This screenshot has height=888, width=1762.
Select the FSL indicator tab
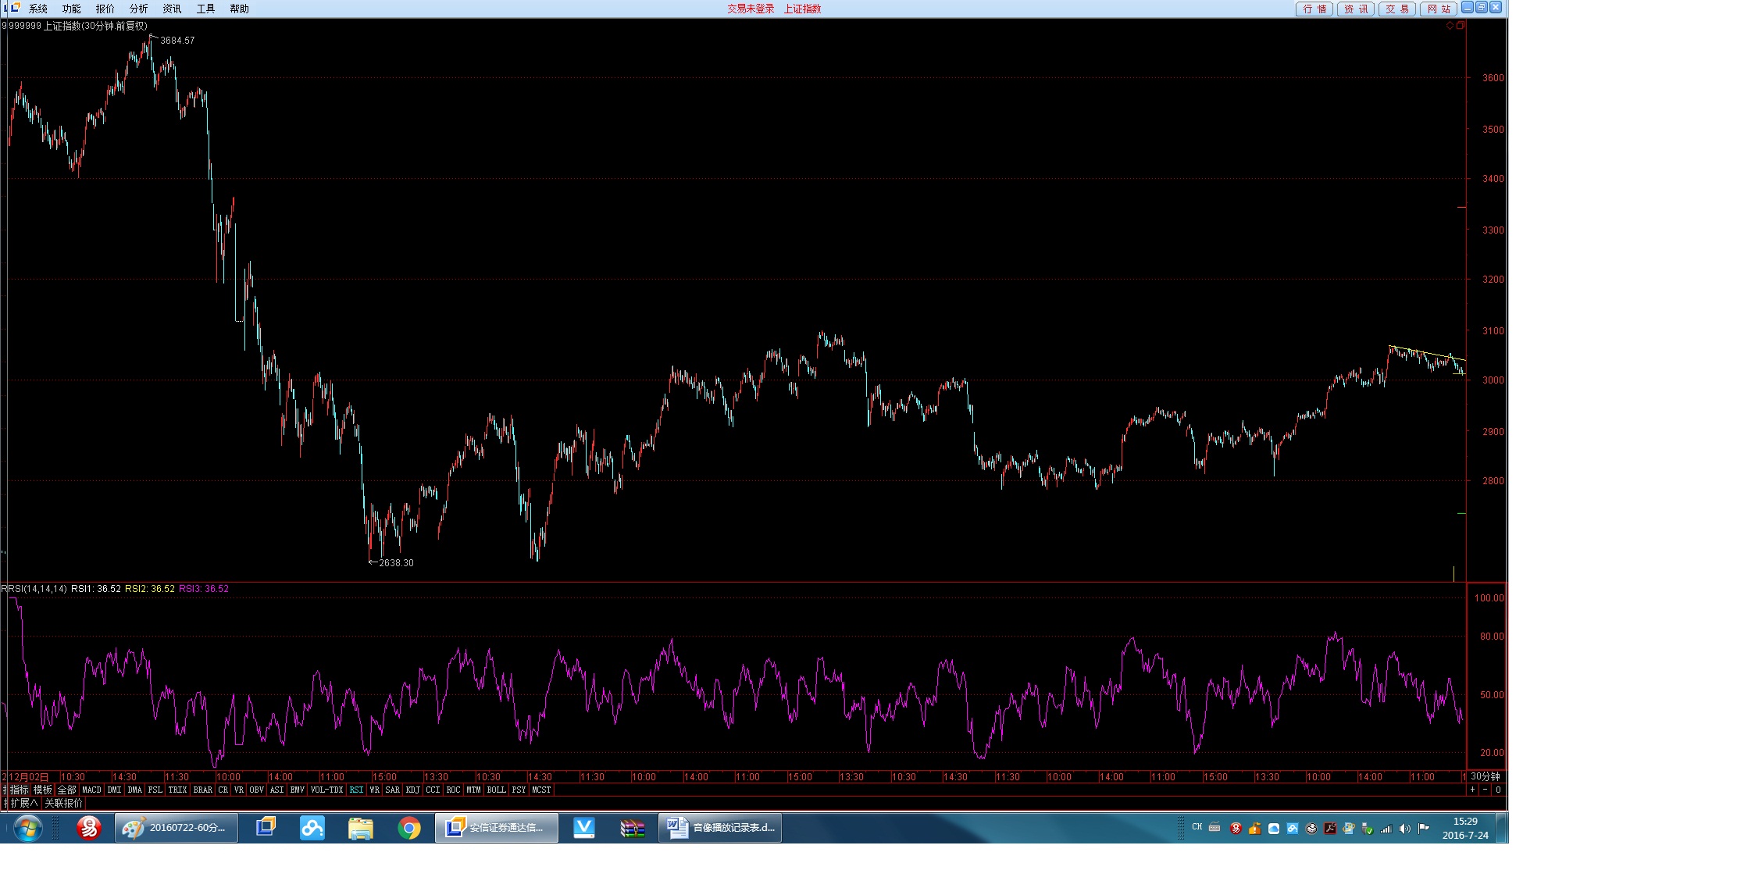click(155, 790)
